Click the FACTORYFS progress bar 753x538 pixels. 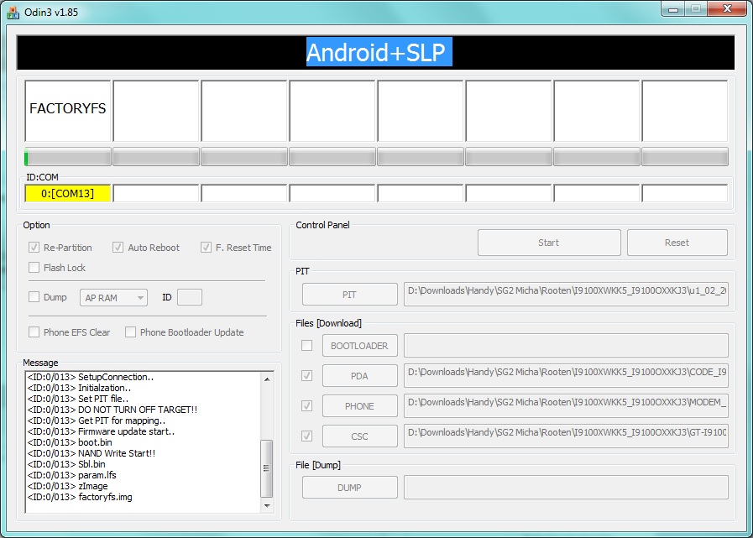[68, 157]
